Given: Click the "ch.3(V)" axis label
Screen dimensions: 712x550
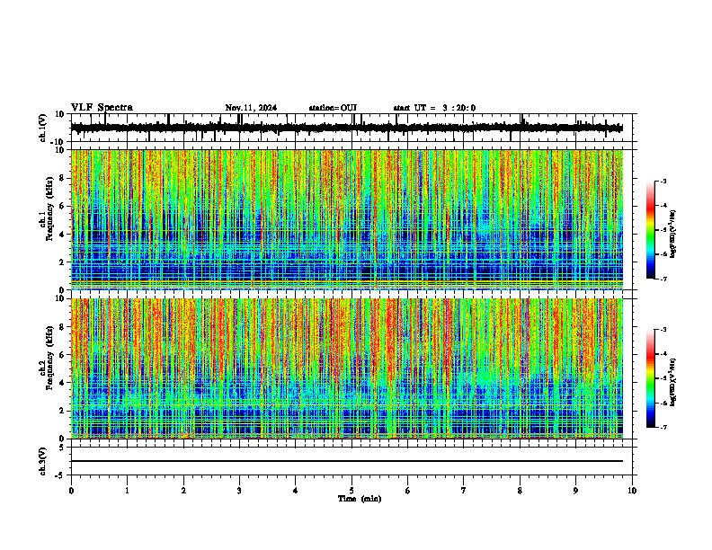Looking at the screenshot, I should coord(42,461).
